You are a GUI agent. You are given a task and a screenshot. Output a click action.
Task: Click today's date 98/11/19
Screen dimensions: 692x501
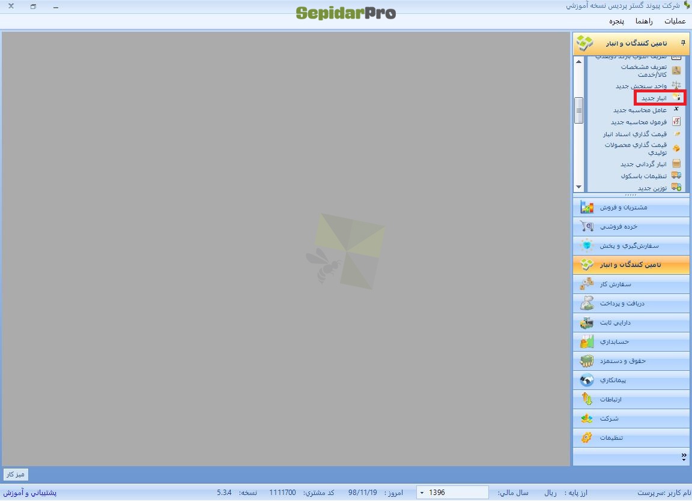pos(362,493)
